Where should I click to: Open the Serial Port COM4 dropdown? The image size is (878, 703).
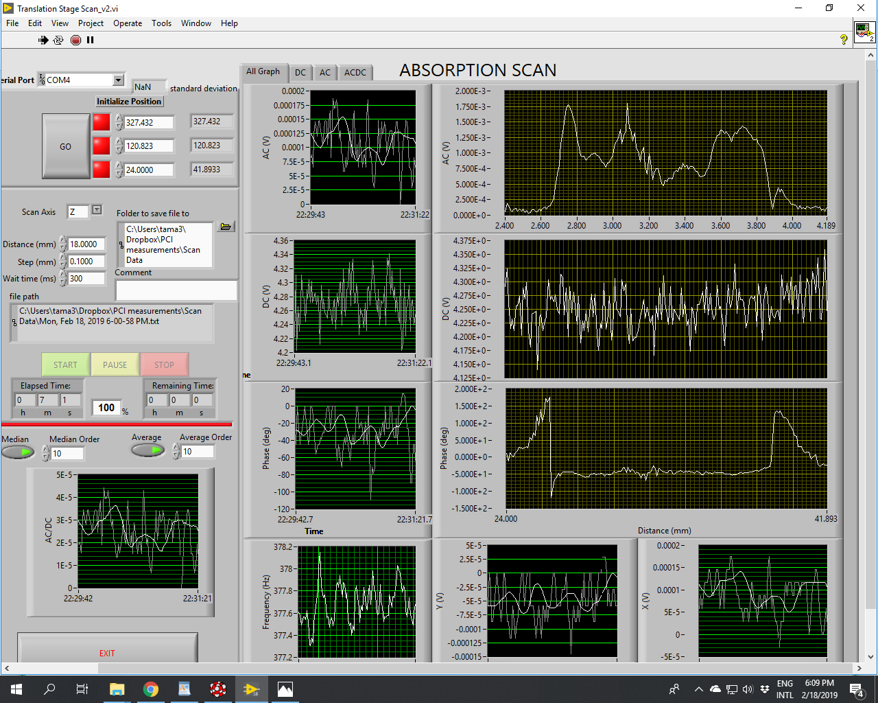tap(118, 80)
